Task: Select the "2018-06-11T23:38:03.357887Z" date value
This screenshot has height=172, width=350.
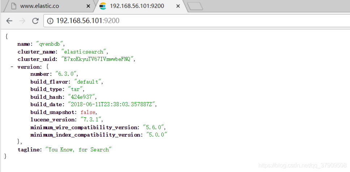Action: pyautogui.click(x=111, y=104)
